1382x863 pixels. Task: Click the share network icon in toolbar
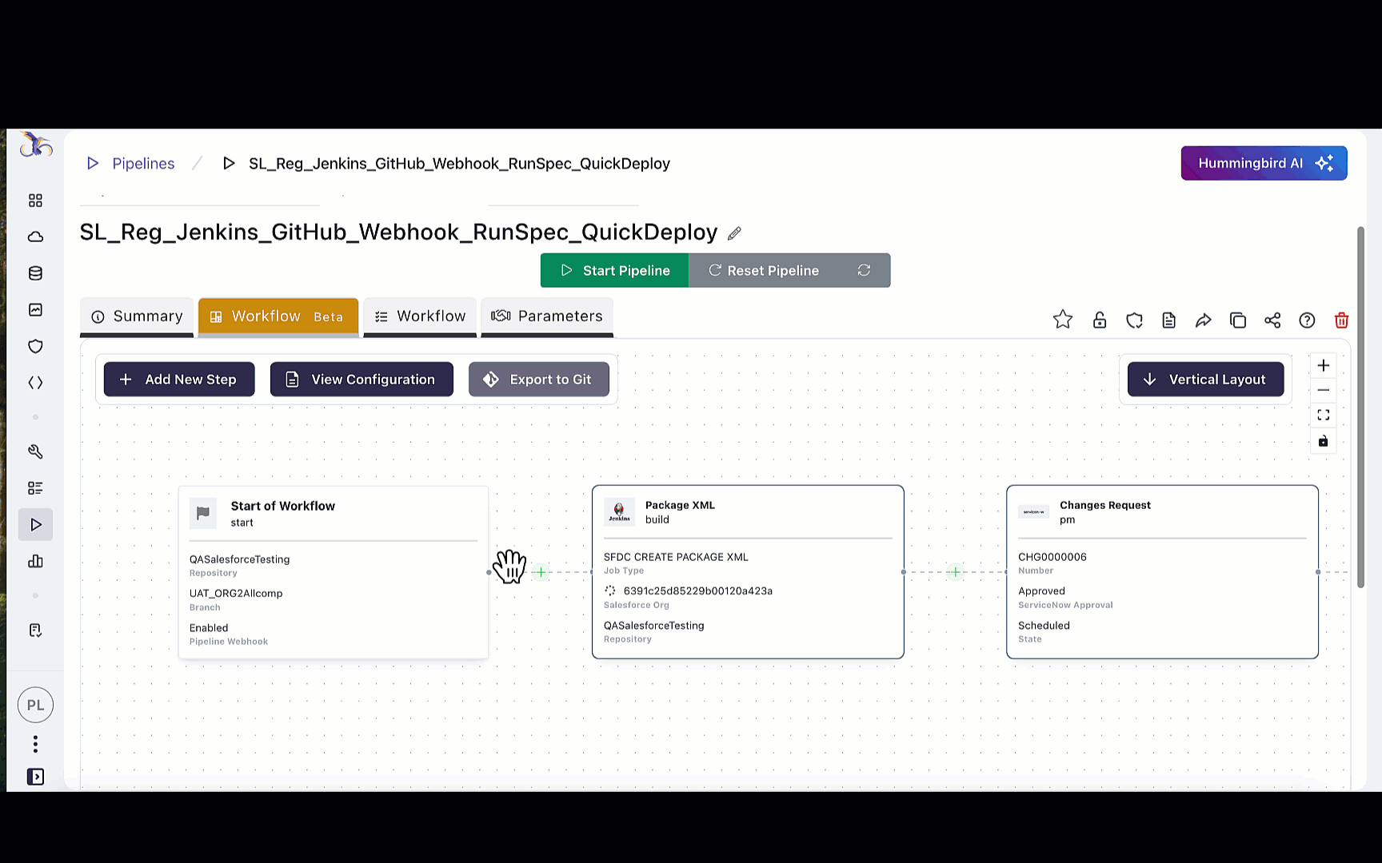[x=1272, y=320]
